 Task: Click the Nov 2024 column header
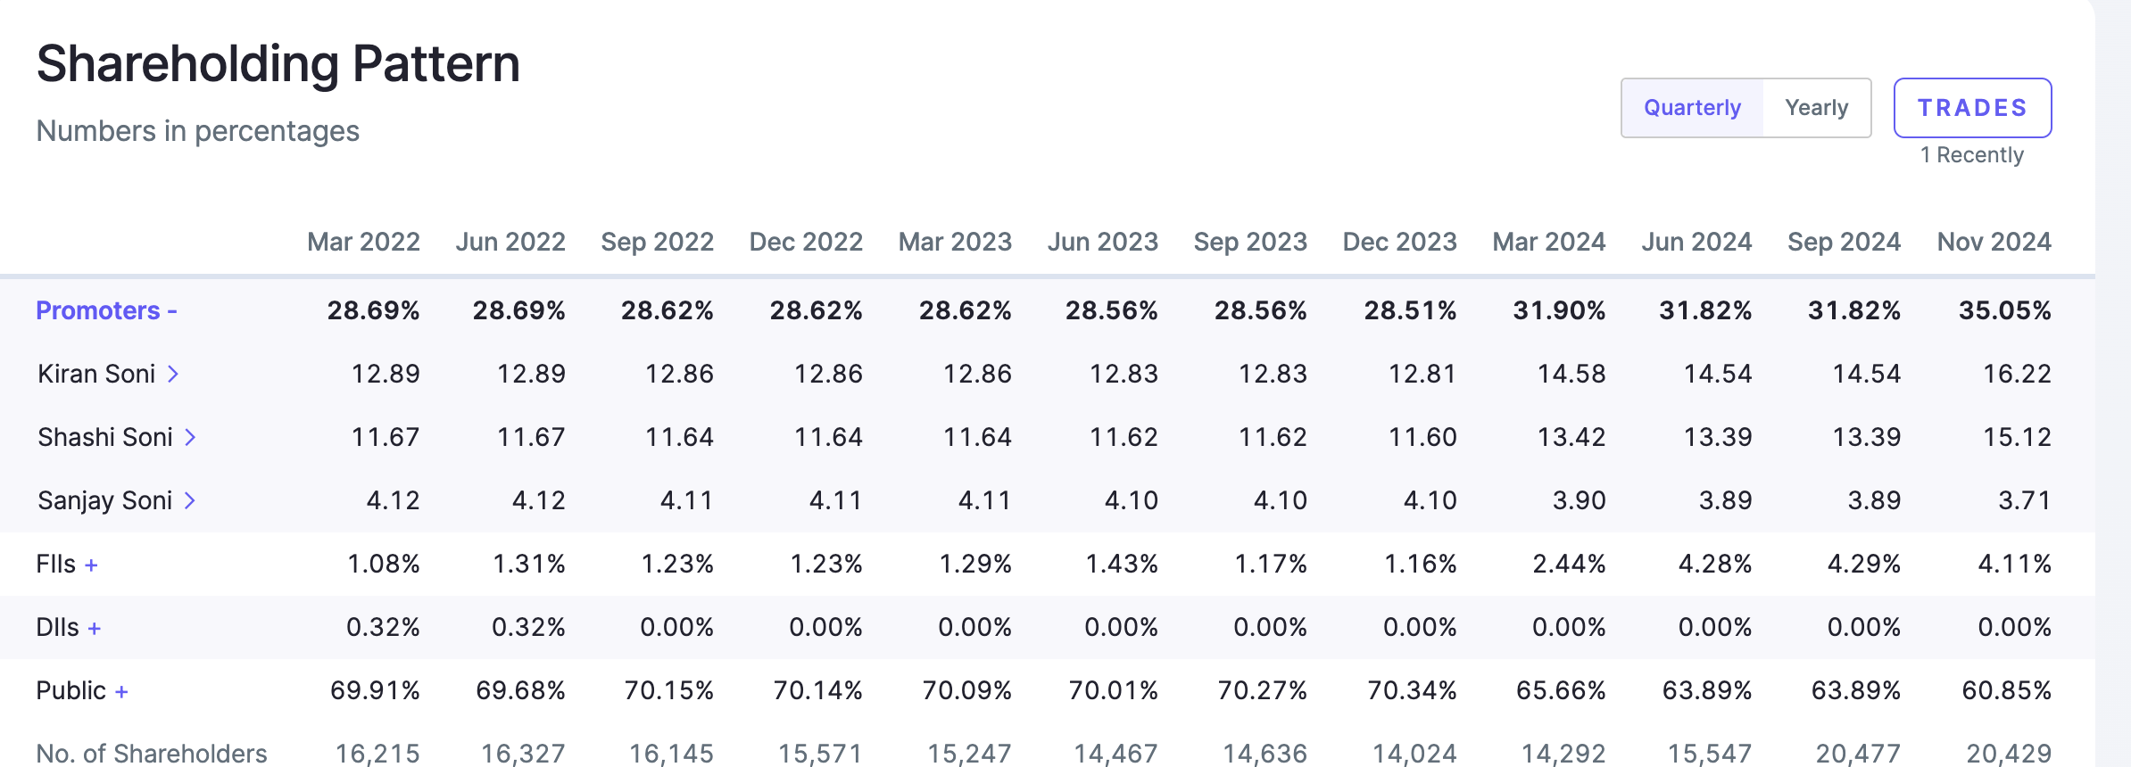point(1994,242)
